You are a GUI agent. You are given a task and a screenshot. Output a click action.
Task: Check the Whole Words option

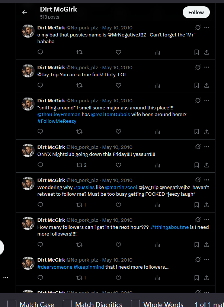(135, 304)
